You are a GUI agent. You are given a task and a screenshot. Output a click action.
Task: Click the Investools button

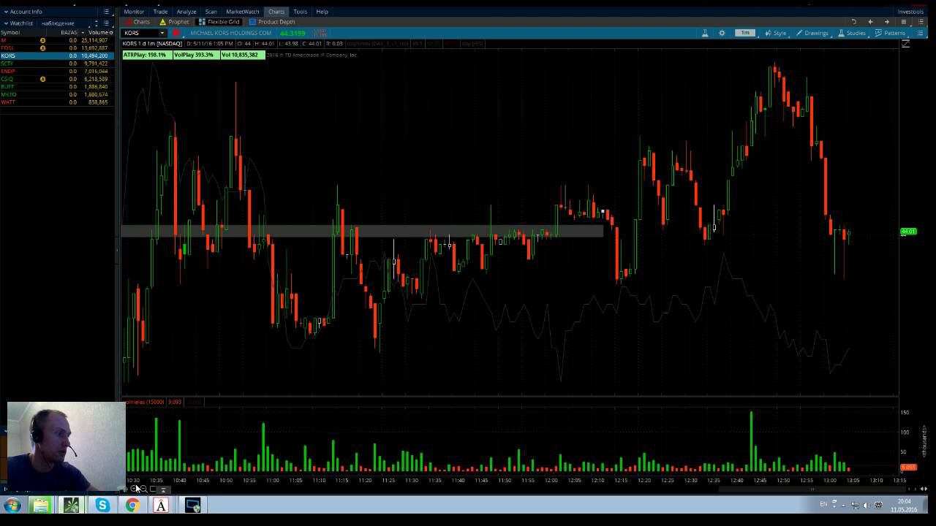[910, 12]
